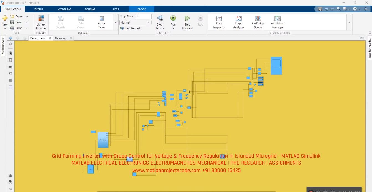Expand the Review Results gallery dropdown
The height and width of the screenshot is (192, 372).
[x=349, y=22]
